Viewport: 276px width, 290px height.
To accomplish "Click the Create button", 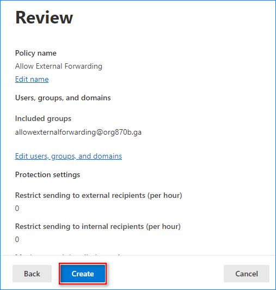I will coord(83,274).
